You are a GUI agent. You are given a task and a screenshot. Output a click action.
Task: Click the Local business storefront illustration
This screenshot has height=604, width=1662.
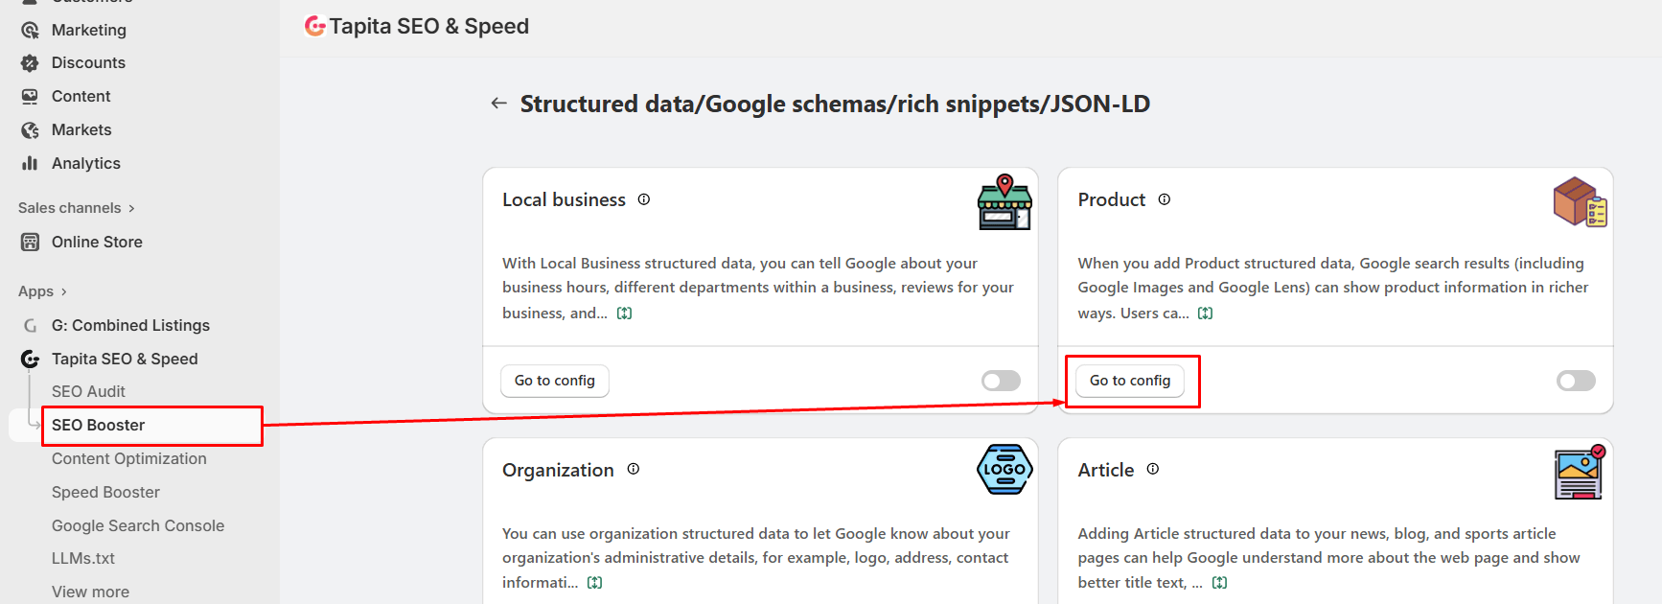point(1004,202)
